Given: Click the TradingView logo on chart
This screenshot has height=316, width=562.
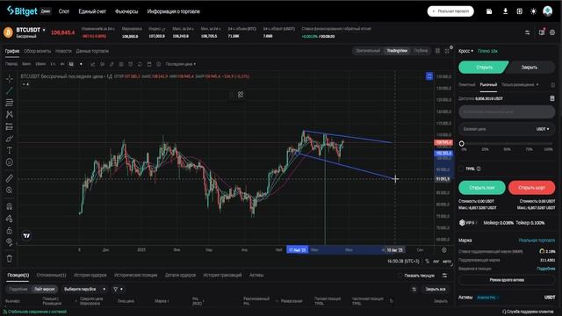Looking at the screenshot, I should pyautogui.click(x=26, y=235).
